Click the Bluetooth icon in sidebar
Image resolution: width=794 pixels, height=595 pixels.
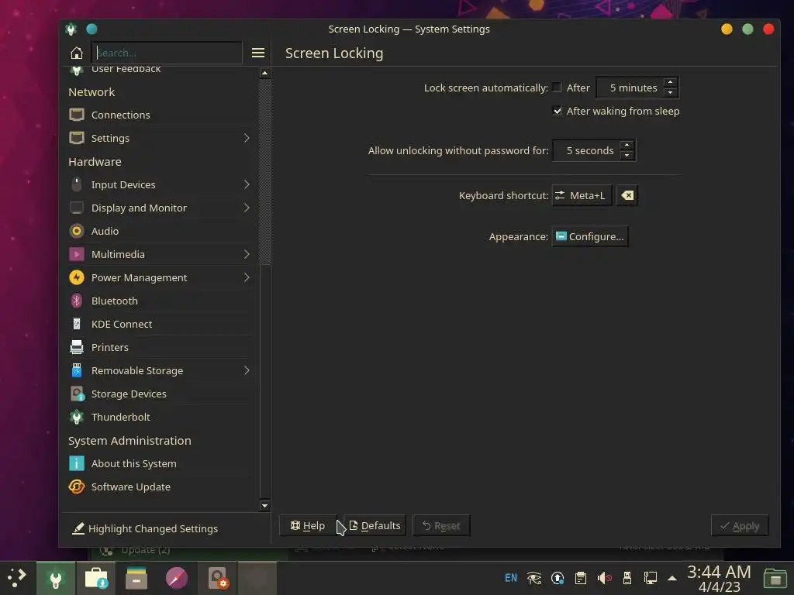point(77,301)
